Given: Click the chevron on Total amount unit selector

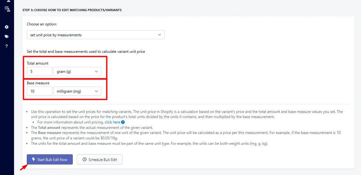Looking at the screenshot, I should click(x=96, y=72).
